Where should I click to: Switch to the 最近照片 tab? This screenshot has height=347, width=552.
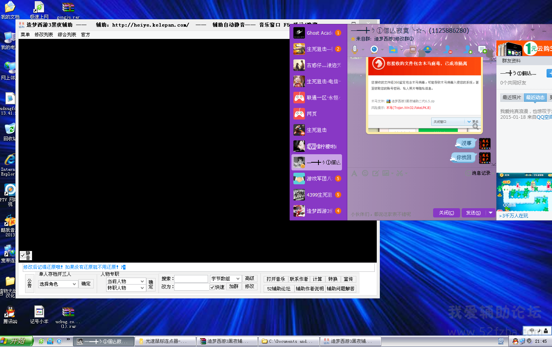point(511,98)
